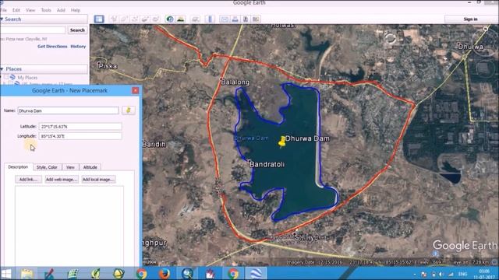Click the Print toolbar icon

click(x=235, y=19)
